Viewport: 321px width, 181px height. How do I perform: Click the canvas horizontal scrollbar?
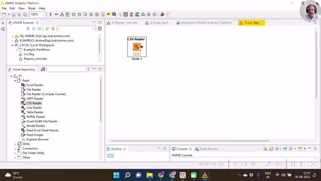[190, 141]
